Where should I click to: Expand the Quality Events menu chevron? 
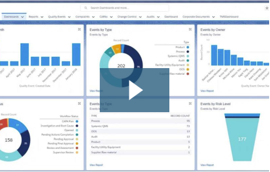69,17
